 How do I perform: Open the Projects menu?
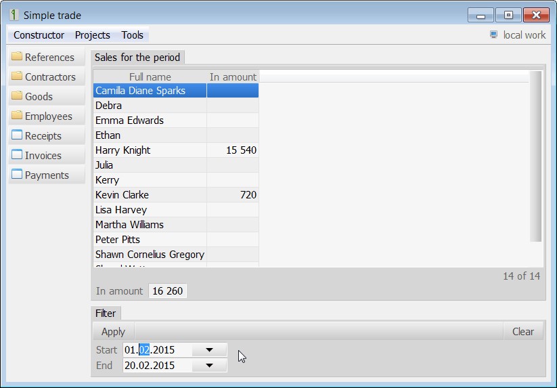[x=92, y=35]
